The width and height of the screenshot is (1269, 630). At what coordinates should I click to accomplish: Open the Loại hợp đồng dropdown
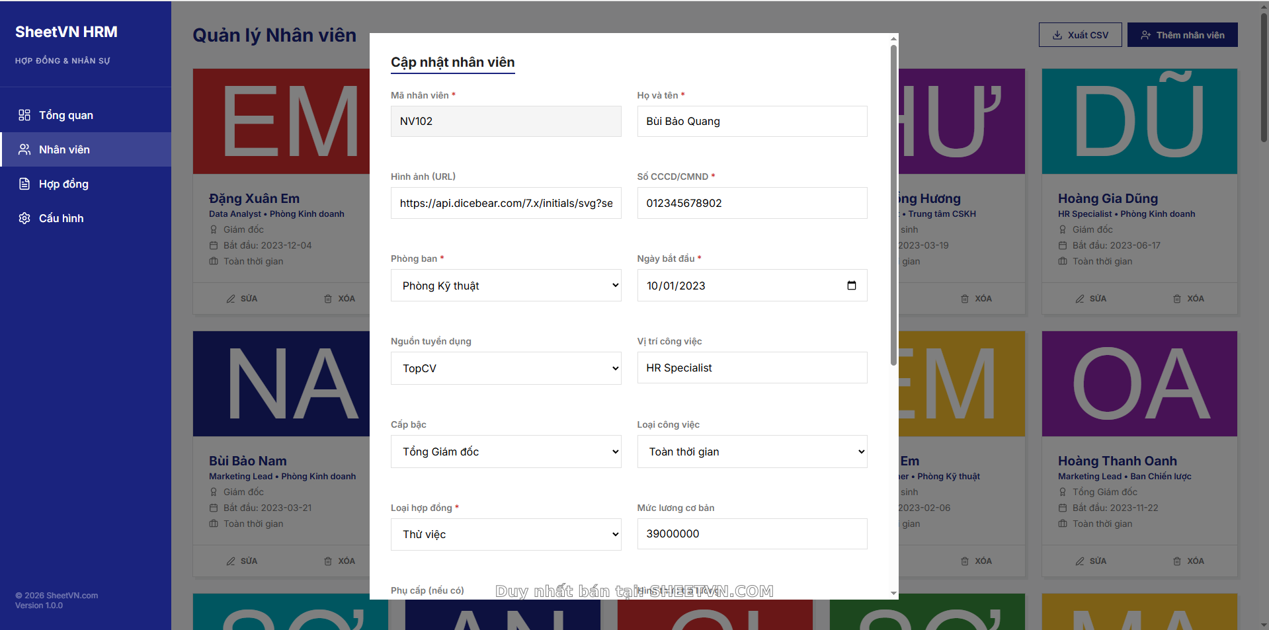pos(505,534)
